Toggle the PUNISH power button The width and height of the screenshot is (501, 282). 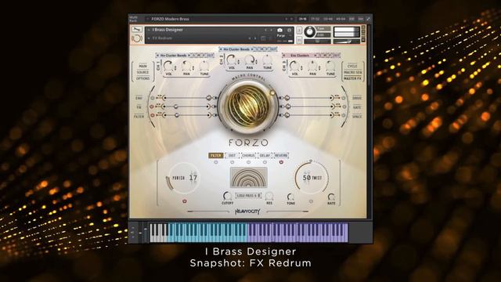coord(185,201)
